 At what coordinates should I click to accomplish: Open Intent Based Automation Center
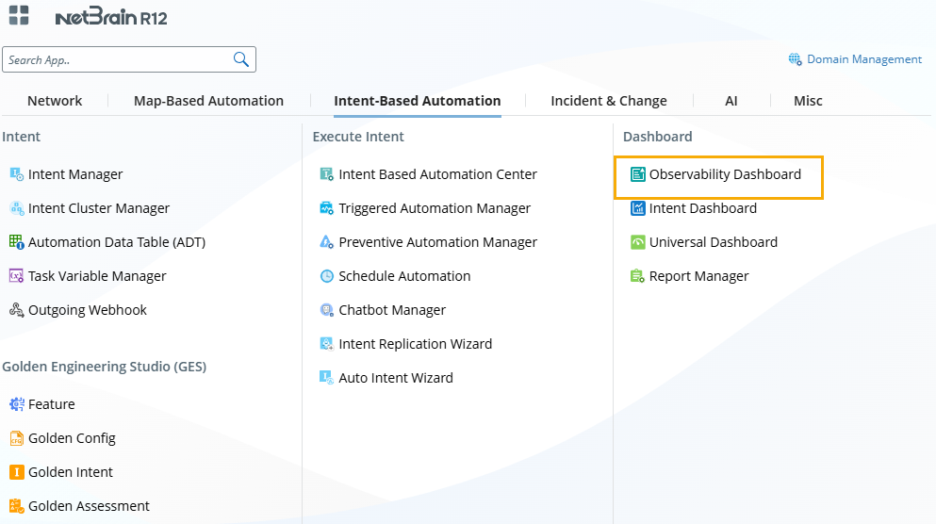[437, 174]
